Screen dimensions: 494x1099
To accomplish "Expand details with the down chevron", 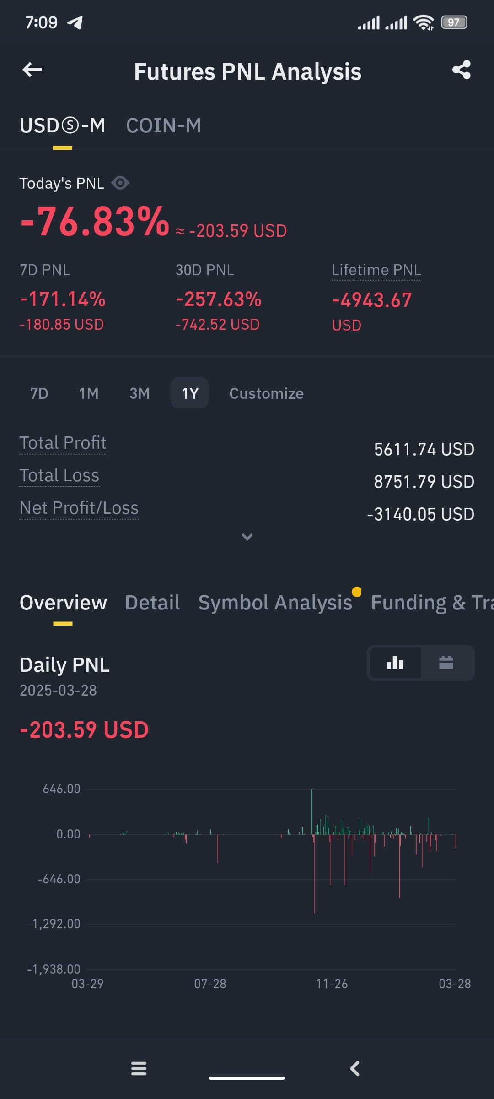I will [247, 537].
